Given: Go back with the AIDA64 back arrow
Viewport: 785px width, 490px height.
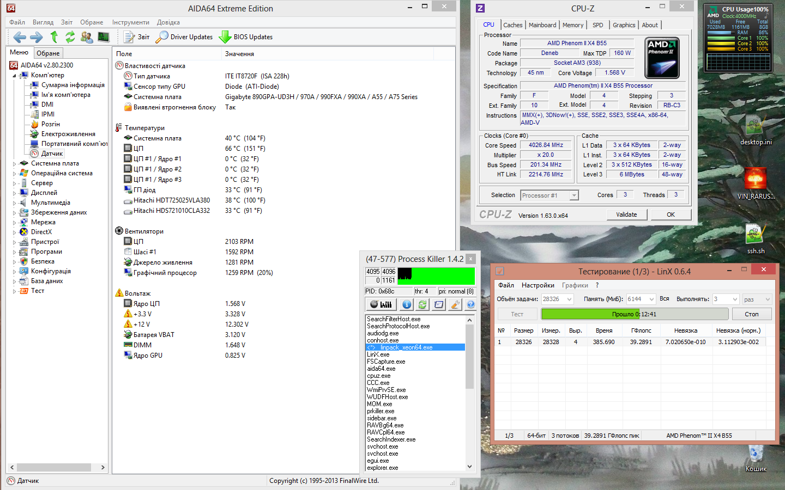Looking at the screenshot, I should [x=20, y=37].
